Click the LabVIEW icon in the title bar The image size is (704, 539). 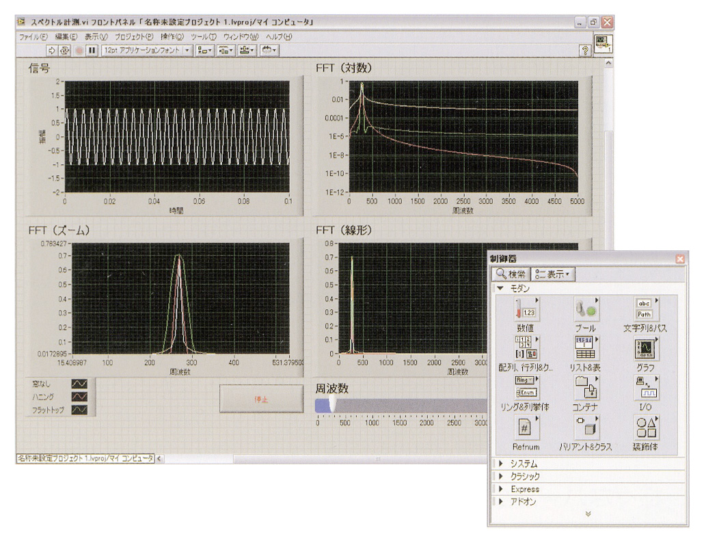click(x=21, y=22)
